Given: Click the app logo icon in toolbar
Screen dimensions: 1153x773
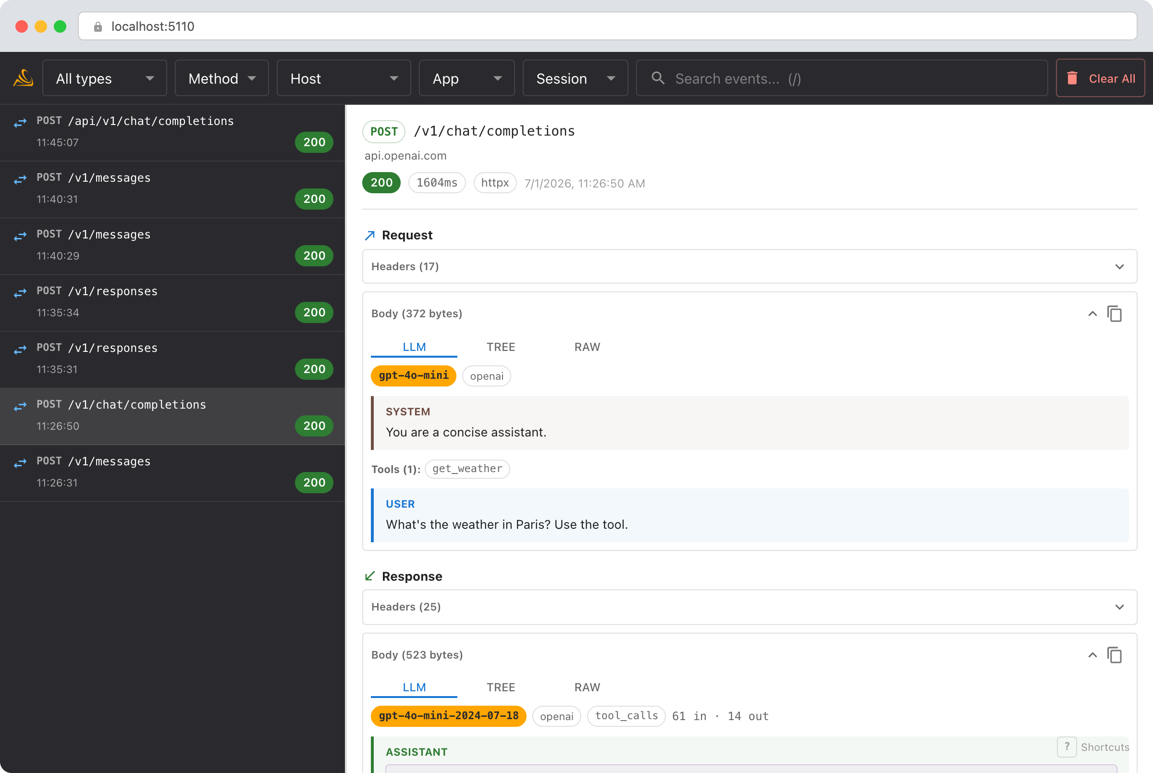Looking at the screenshot, I should [23, 78].
